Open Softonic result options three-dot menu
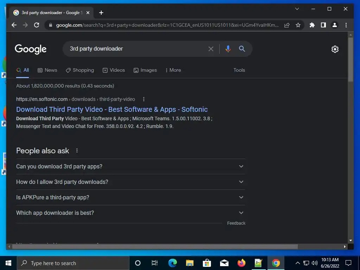Viewport: 360px width, 270px height. coord(144,99)
